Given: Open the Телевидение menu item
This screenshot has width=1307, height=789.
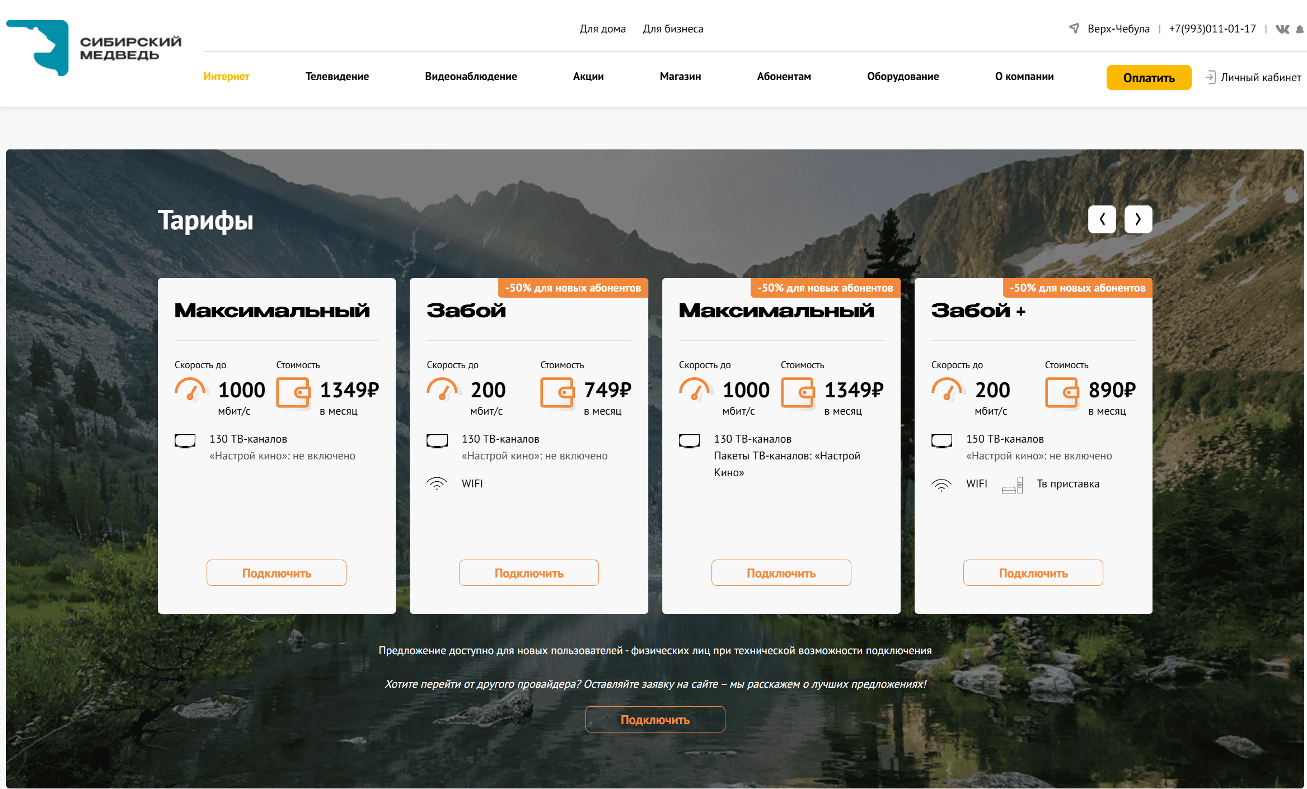Looking at the screenshot, I should [337, 77].
